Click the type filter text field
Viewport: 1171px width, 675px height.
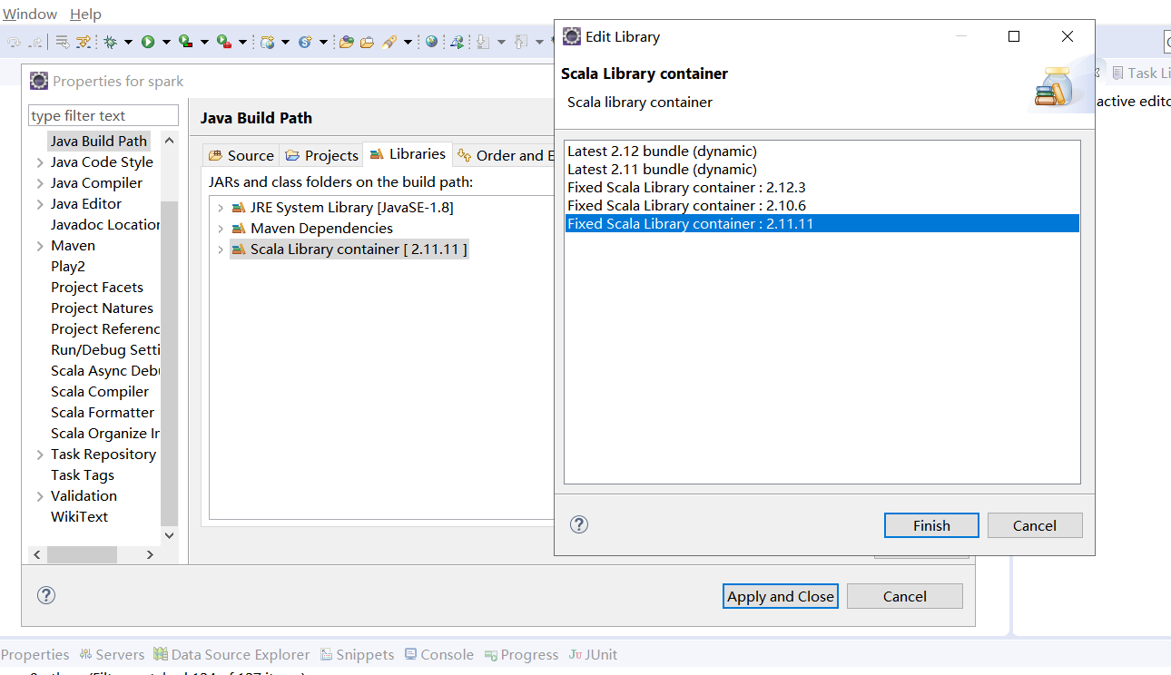click(103, 115)
